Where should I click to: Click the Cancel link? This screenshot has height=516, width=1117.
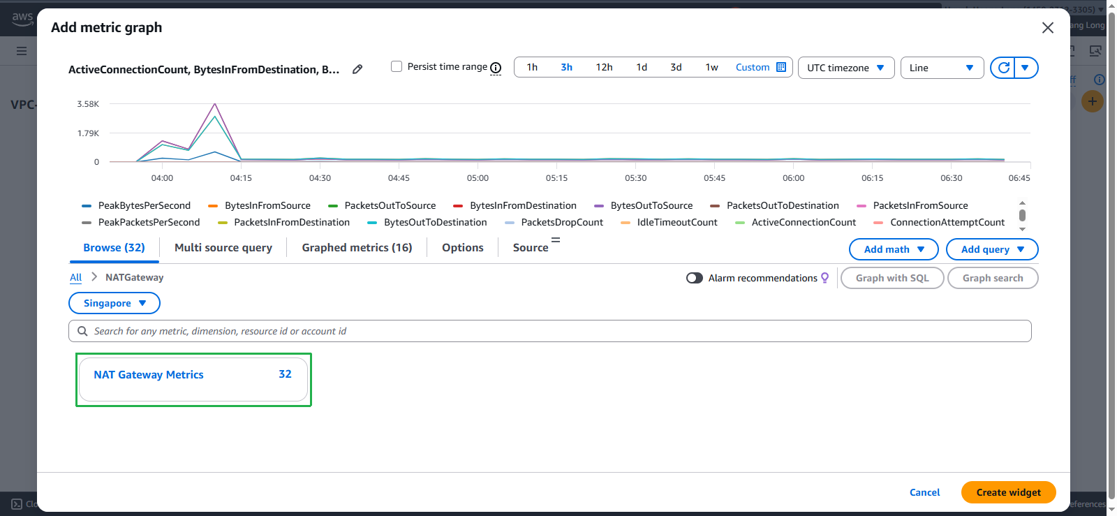coord(925,492)
